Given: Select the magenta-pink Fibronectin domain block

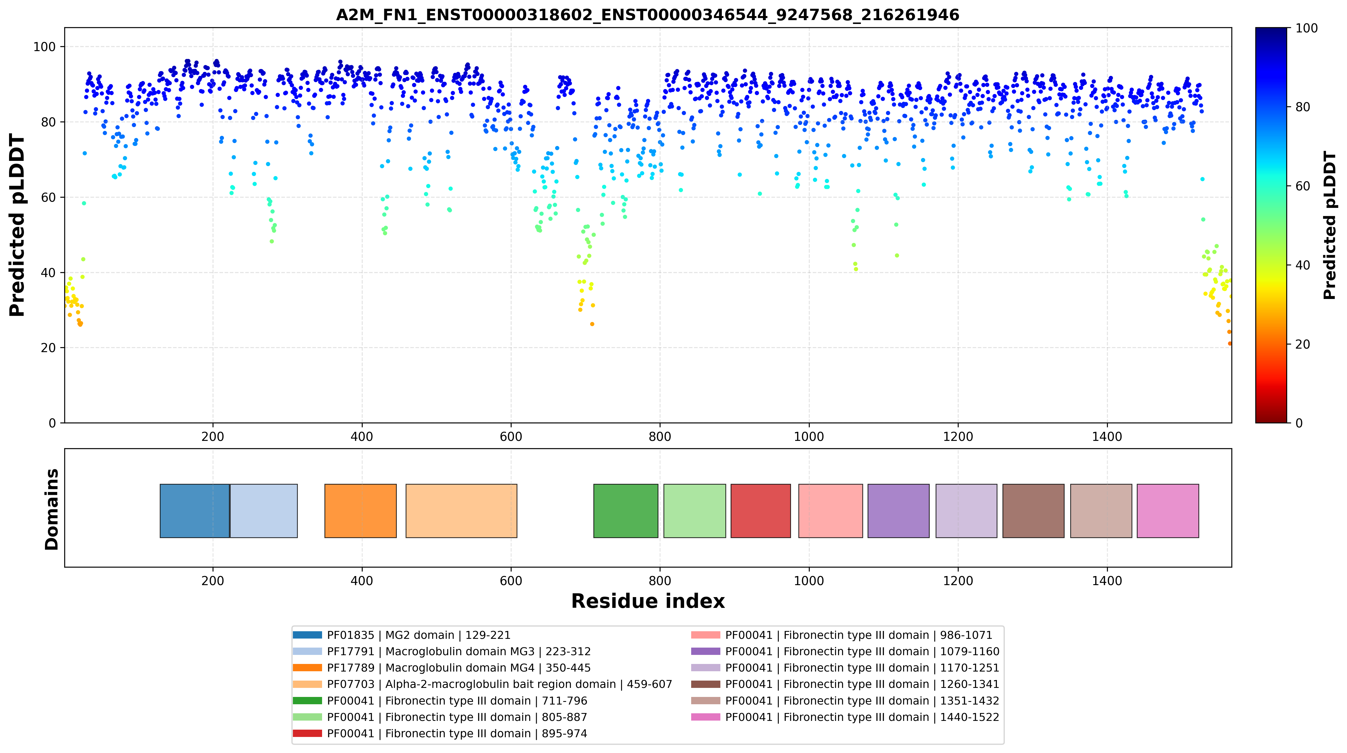Looking at the screenshot, I should [1168, 511].
